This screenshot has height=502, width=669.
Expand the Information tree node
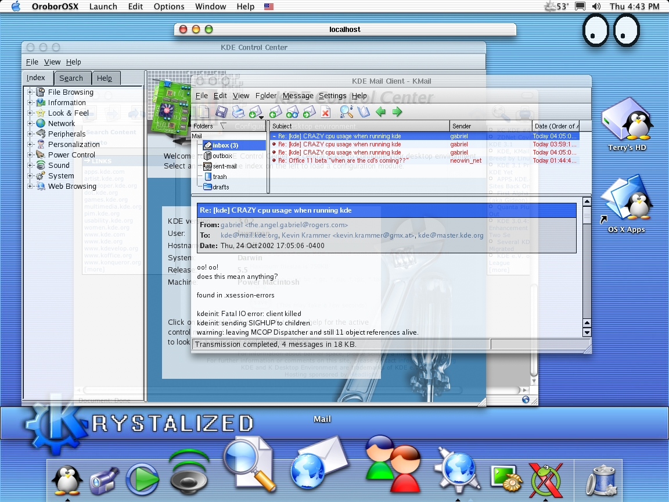coord(30,102)
